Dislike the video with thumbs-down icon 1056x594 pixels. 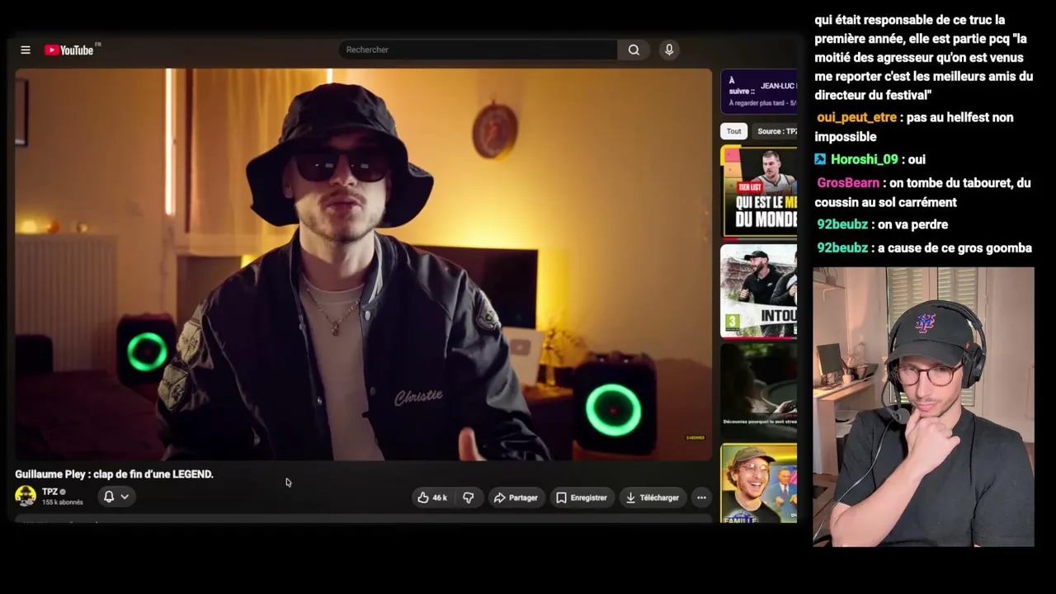tap(469, 497)
